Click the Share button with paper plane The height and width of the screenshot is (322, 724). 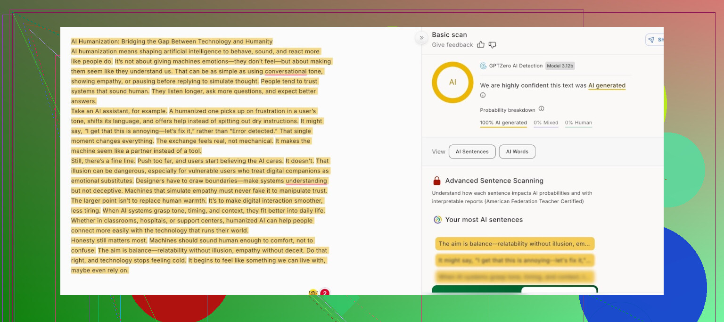click(x=654, y=40)
